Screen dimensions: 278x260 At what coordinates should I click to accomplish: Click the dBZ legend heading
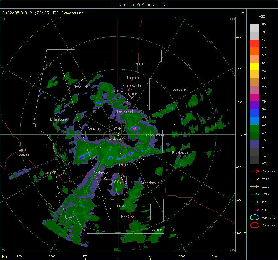click(x=262, y=16)
